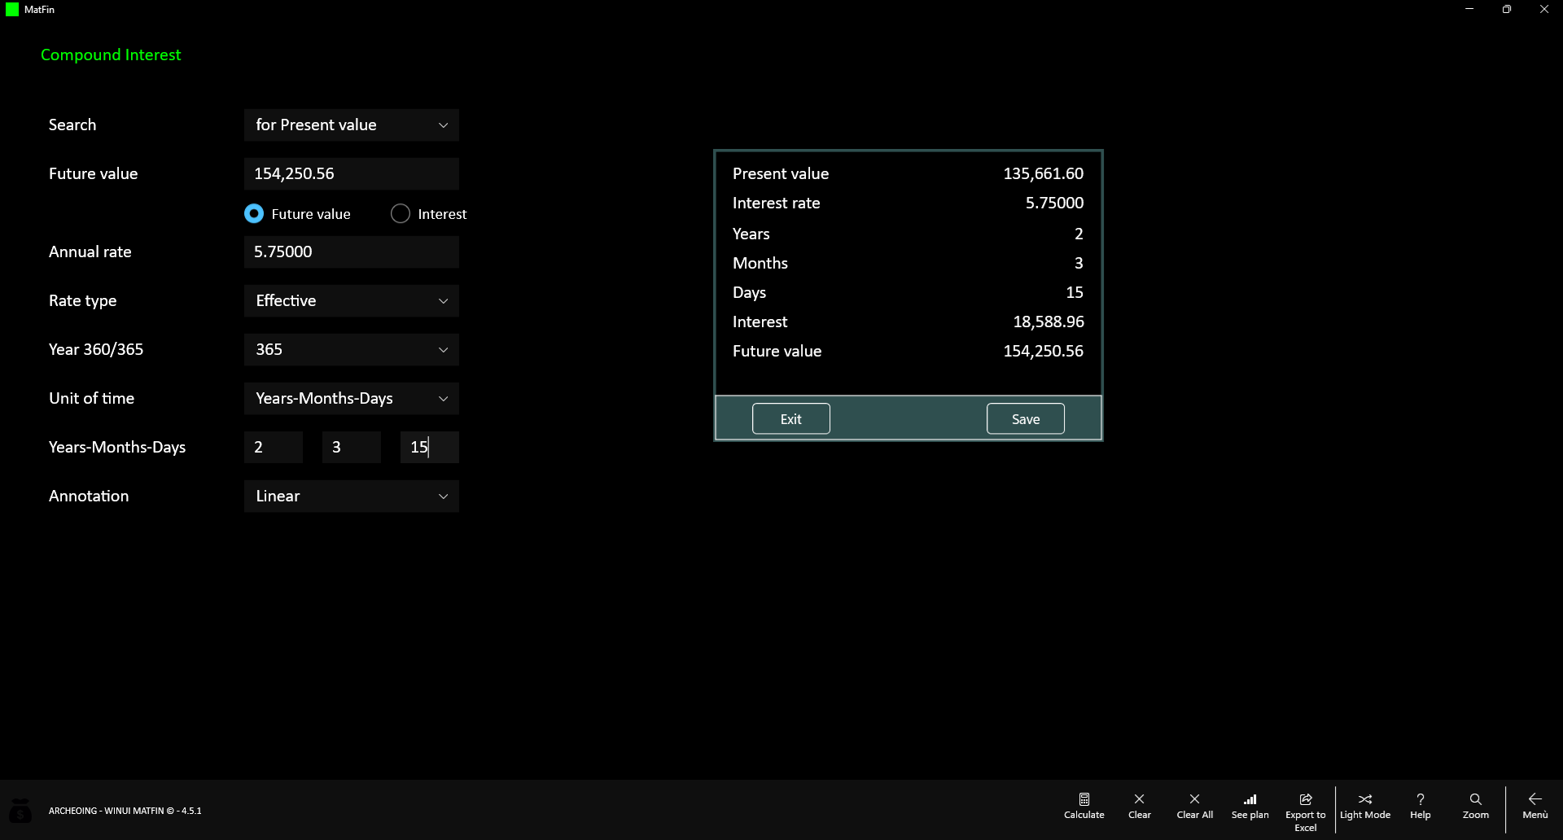1563x840 pixels.
Task: Click the money bag logo in status bar
Action: click(x=20, y=811)
